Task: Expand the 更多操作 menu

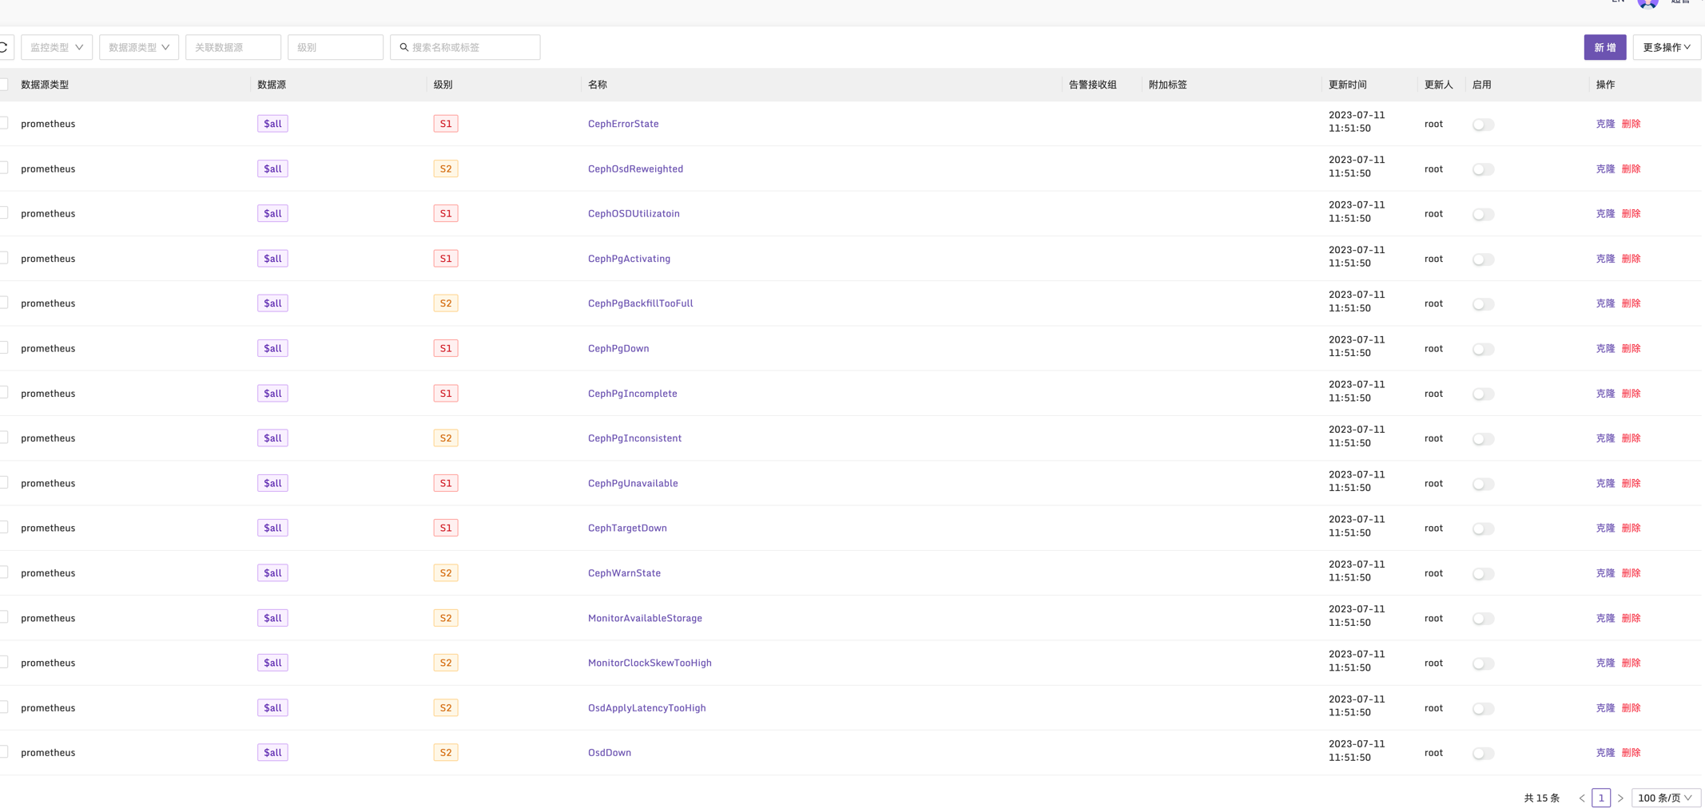Action: tap(1666, 47)
